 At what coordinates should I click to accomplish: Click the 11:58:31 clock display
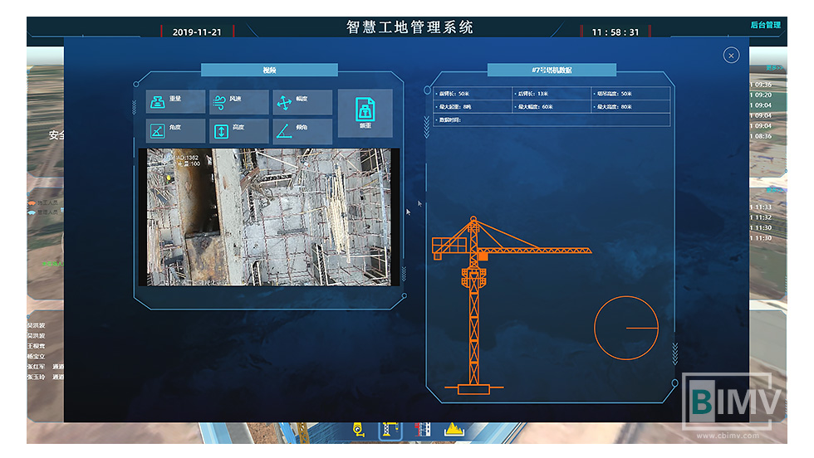615,32
